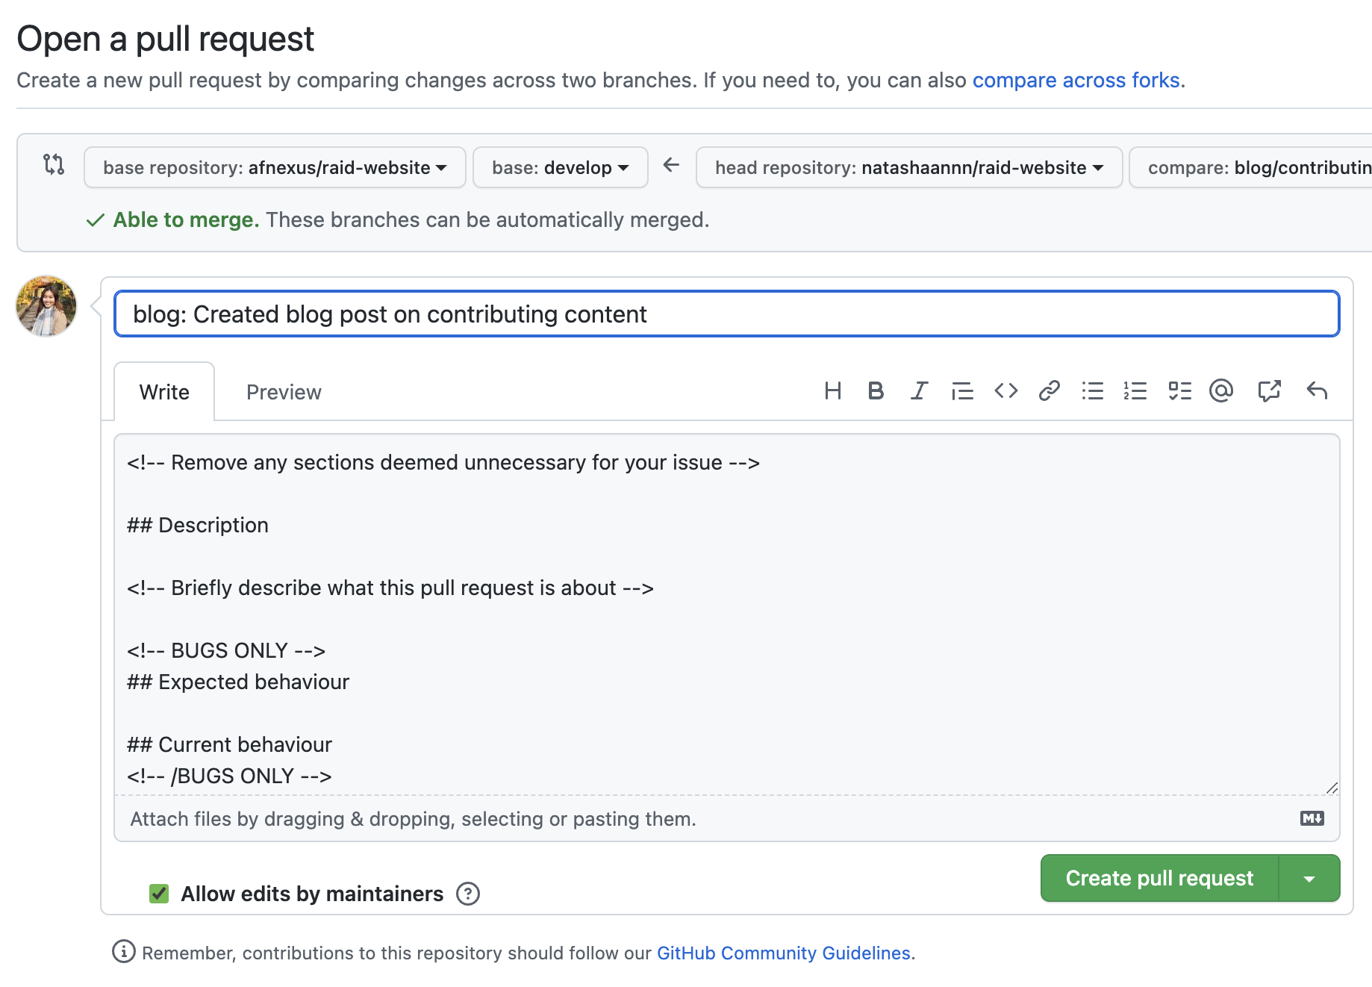Open the base repository afnexus/raid-website dropdown
This screenshot has width=1372, height=987.
[275, 167]
